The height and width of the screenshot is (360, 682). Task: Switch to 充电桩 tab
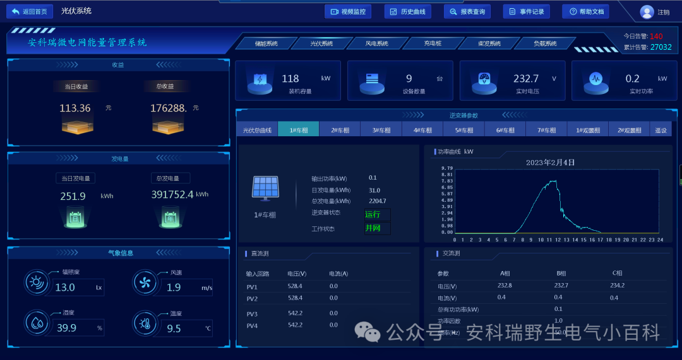pos(433,44)
